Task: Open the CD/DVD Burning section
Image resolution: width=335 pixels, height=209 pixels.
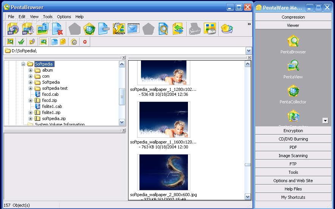Action: coord(293,139)
